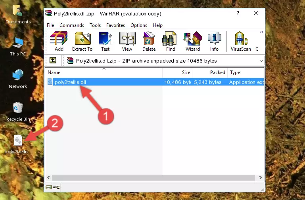Click the horizontal scrollbar track

tap(153, 177)
